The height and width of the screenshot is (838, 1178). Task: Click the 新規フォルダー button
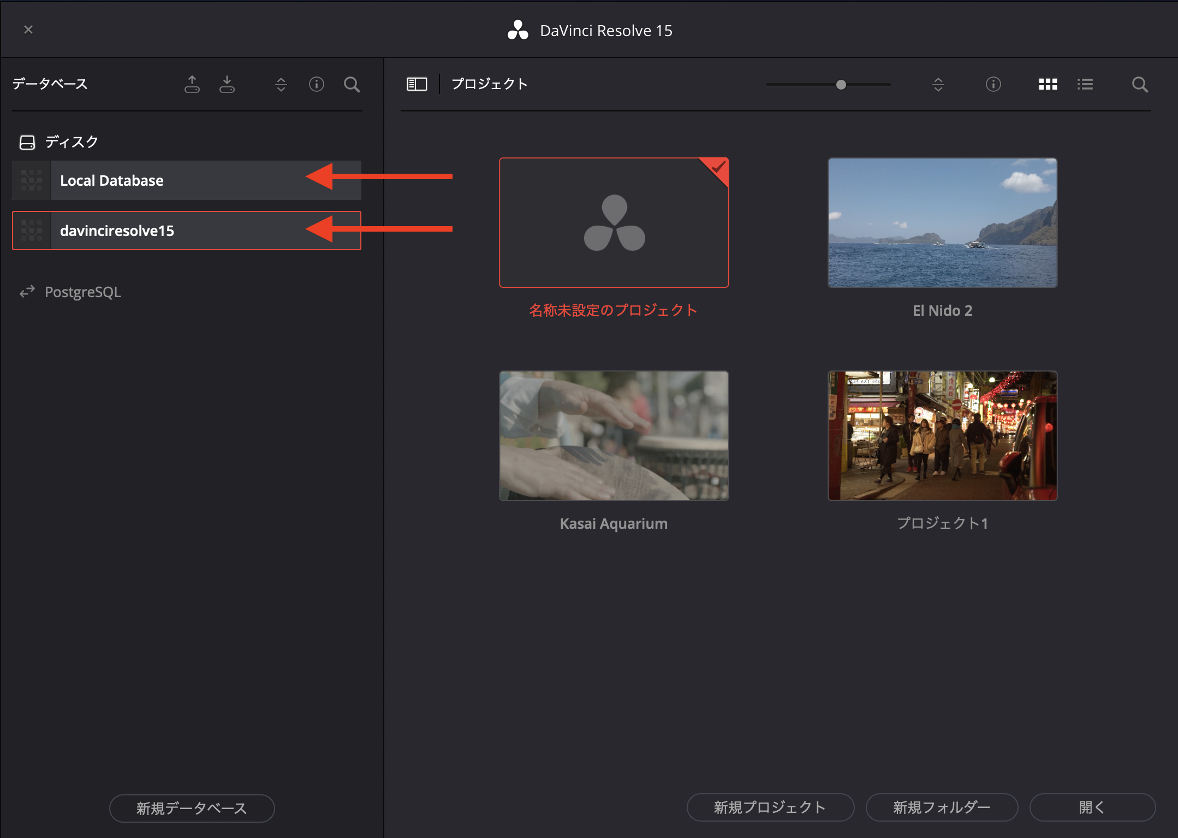point(942,807)
